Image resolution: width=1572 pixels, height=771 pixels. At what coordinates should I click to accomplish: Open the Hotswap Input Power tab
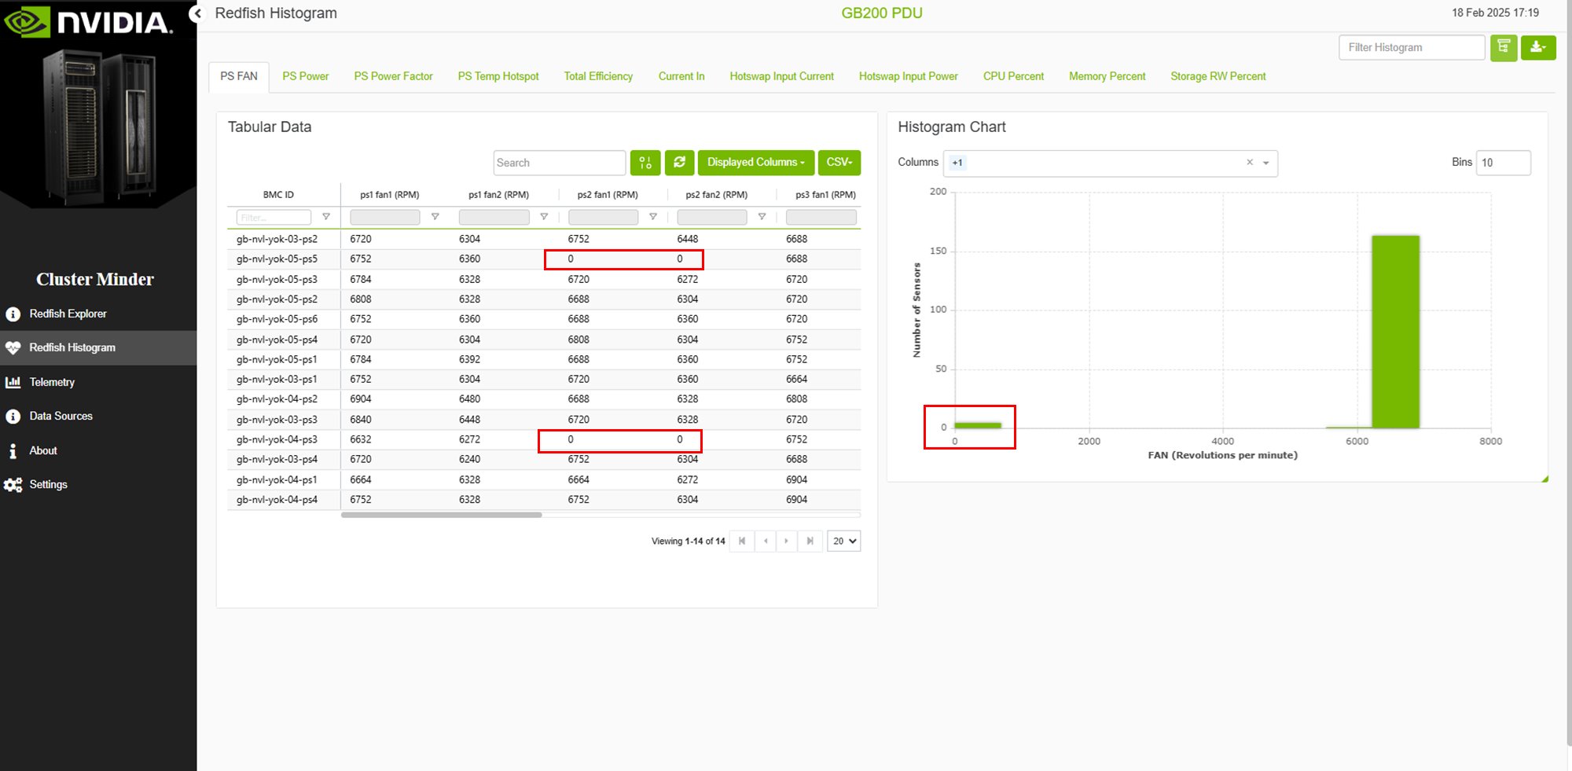(909, 77)
